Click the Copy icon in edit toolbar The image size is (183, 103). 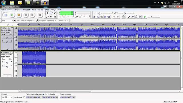coord(98,17)
